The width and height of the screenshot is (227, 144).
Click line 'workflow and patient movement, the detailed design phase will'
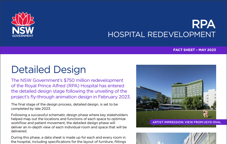pyautogui.click(x=63, y=123)
